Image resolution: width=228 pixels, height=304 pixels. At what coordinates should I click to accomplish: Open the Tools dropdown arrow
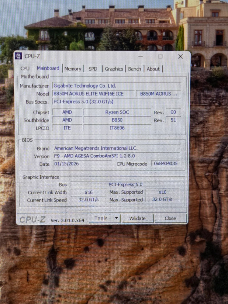(116, 218)
